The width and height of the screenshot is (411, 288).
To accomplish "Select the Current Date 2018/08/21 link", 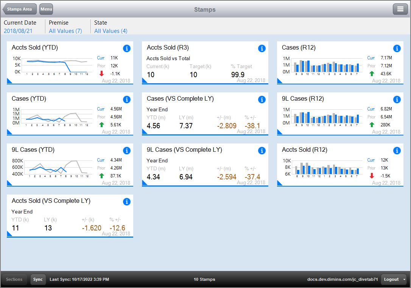I will (19, 31).
